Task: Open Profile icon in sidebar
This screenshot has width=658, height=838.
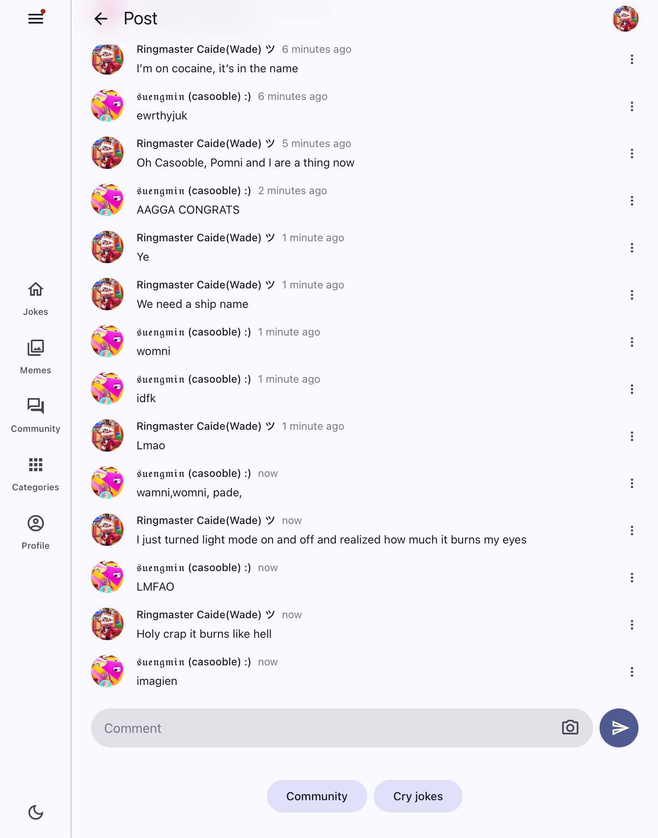Action: (x=36, y=523)
